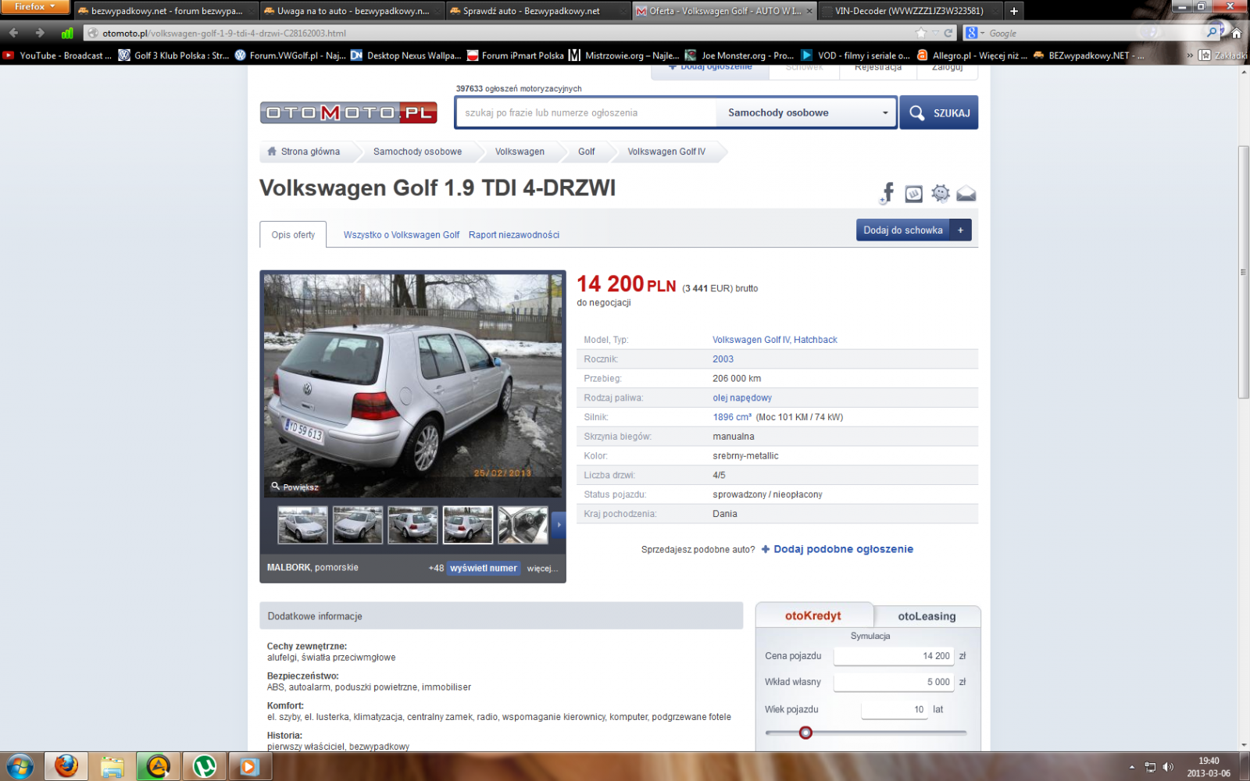Open the Raport niezawodności link
1250x781 pixels.
point(514,235)
